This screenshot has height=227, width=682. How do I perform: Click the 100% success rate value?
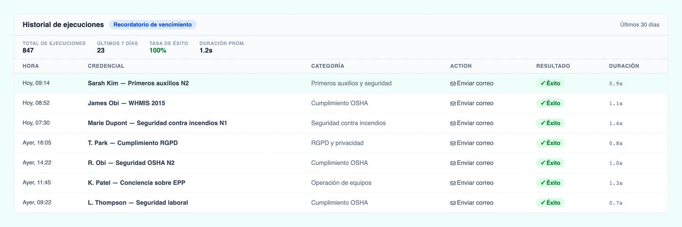tap(158, 50)
